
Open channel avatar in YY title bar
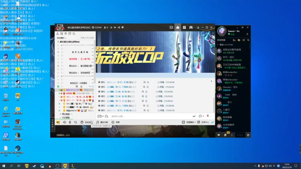[x=60, y=27]
